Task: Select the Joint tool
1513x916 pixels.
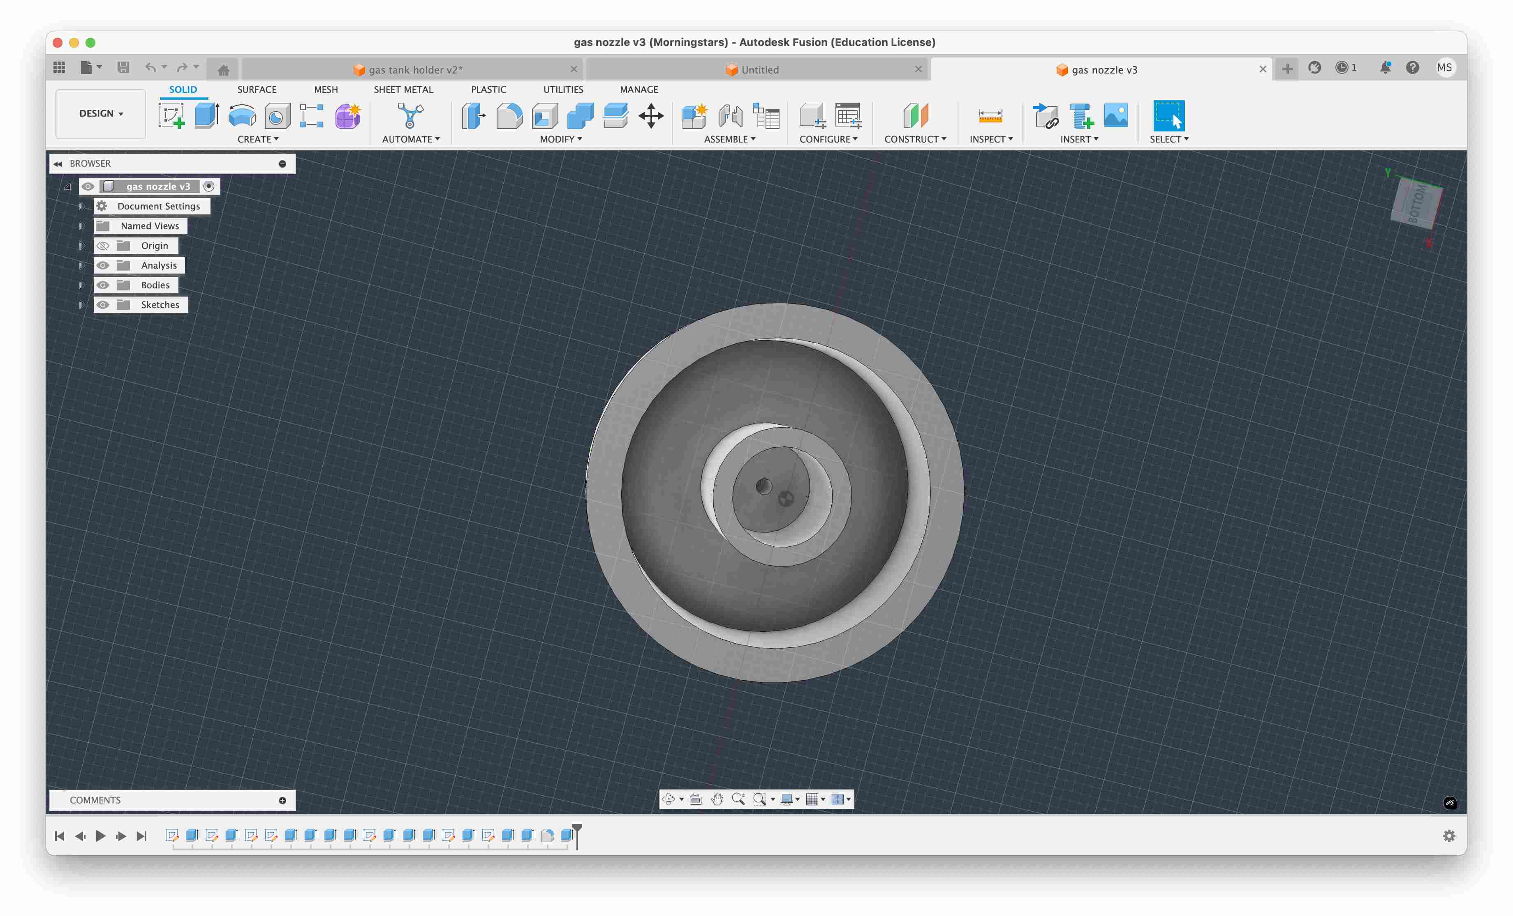Action: point(730,115)
